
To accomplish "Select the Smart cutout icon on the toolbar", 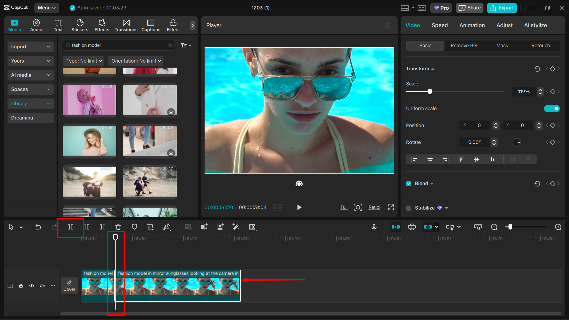I will click(220, 227).
